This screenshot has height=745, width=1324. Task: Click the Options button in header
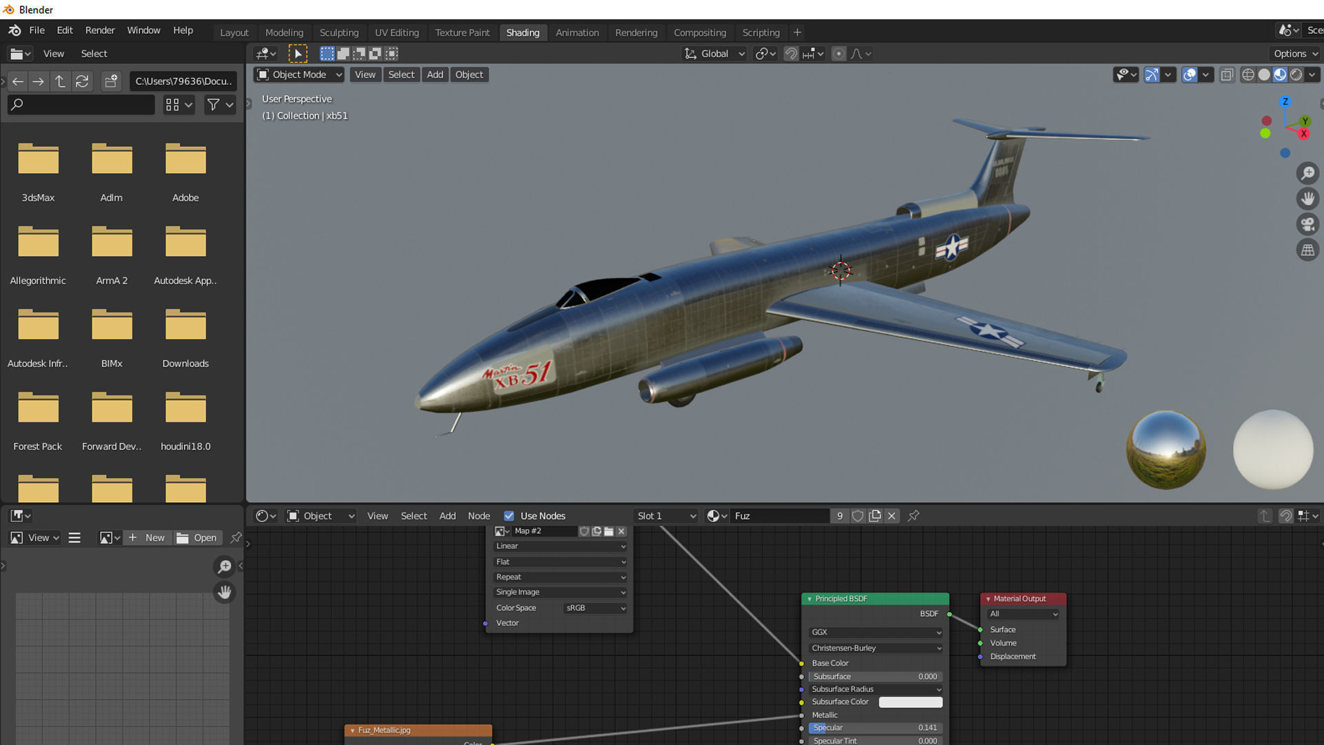coord(1295,54)
